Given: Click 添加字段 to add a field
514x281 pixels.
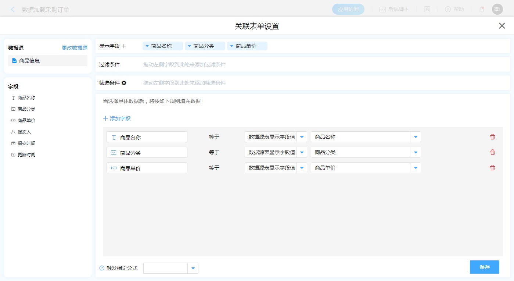Looking at the screenshot, I should [x=117, y=118].
